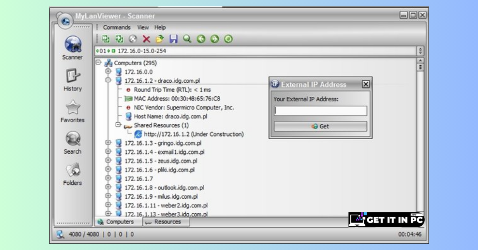Click the Get button
Screen dimensions: 478x250
[x=320, y=126]
